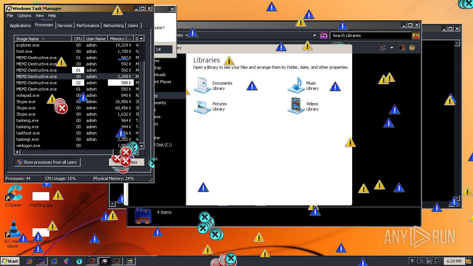
Task: Click the volume speaker tray icon
Action: click(x=420, y=261)
